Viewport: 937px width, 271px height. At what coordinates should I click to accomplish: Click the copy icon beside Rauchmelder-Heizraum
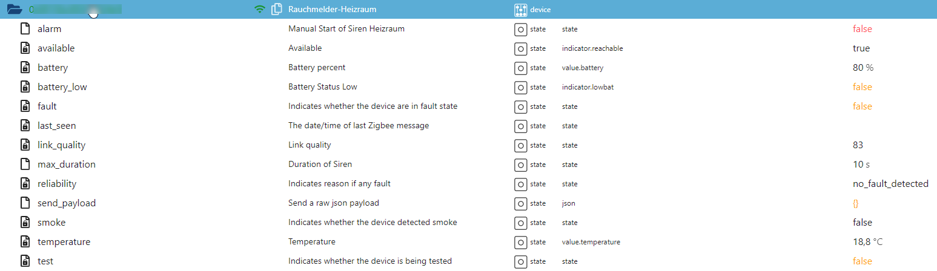[277, 9]
